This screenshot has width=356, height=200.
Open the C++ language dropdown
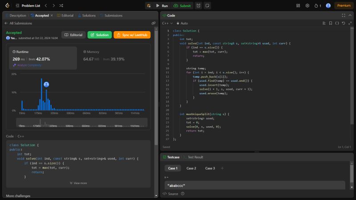tap(167, 23)
